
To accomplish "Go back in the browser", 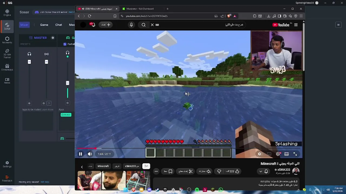I will (x=79, y=16).
